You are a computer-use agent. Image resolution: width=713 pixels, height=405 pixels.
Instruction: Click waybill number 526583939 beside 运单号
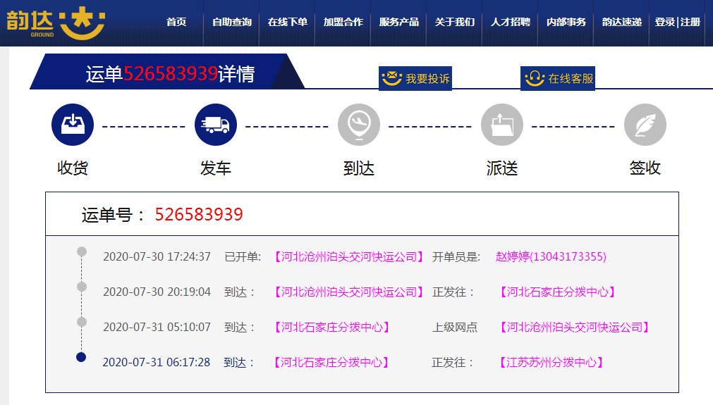199,214
